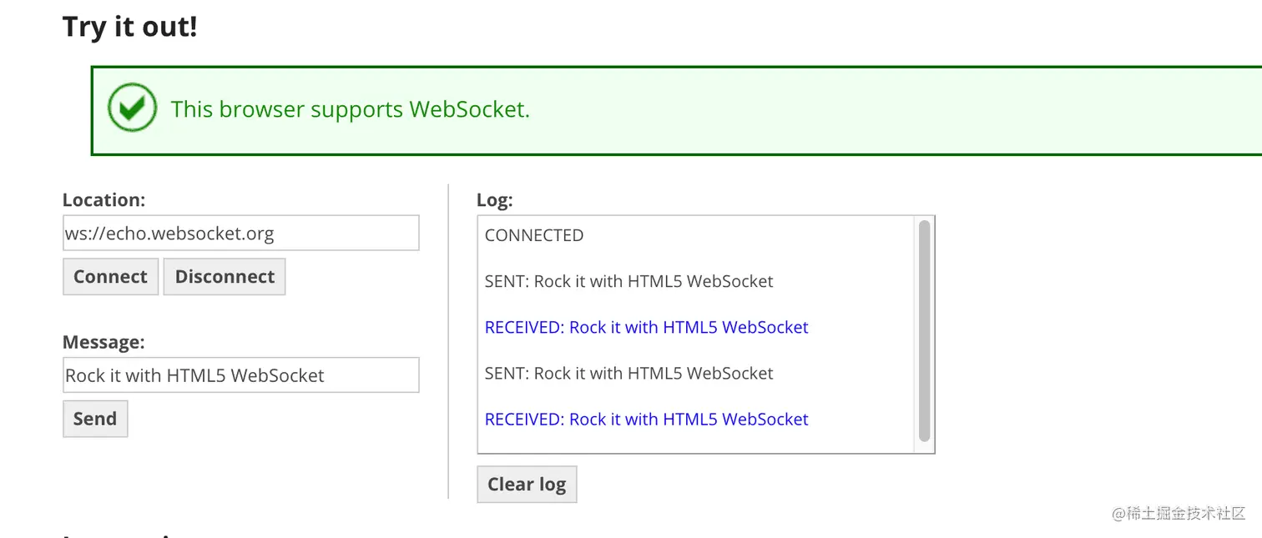1262x538 pixels.
Task: Select the CONNECTED log entry
Action: [x=534, y=235]
